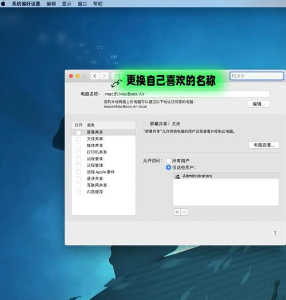Enable the 远程管理 checkbox
Image resolution: width=286 pixels, height=300 pixels.
pyautogui.click(x=78, y=165)
